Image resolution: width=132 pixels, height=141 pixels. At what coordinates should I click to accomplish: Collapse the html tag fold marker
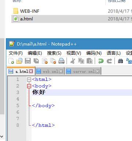[29, 79]
